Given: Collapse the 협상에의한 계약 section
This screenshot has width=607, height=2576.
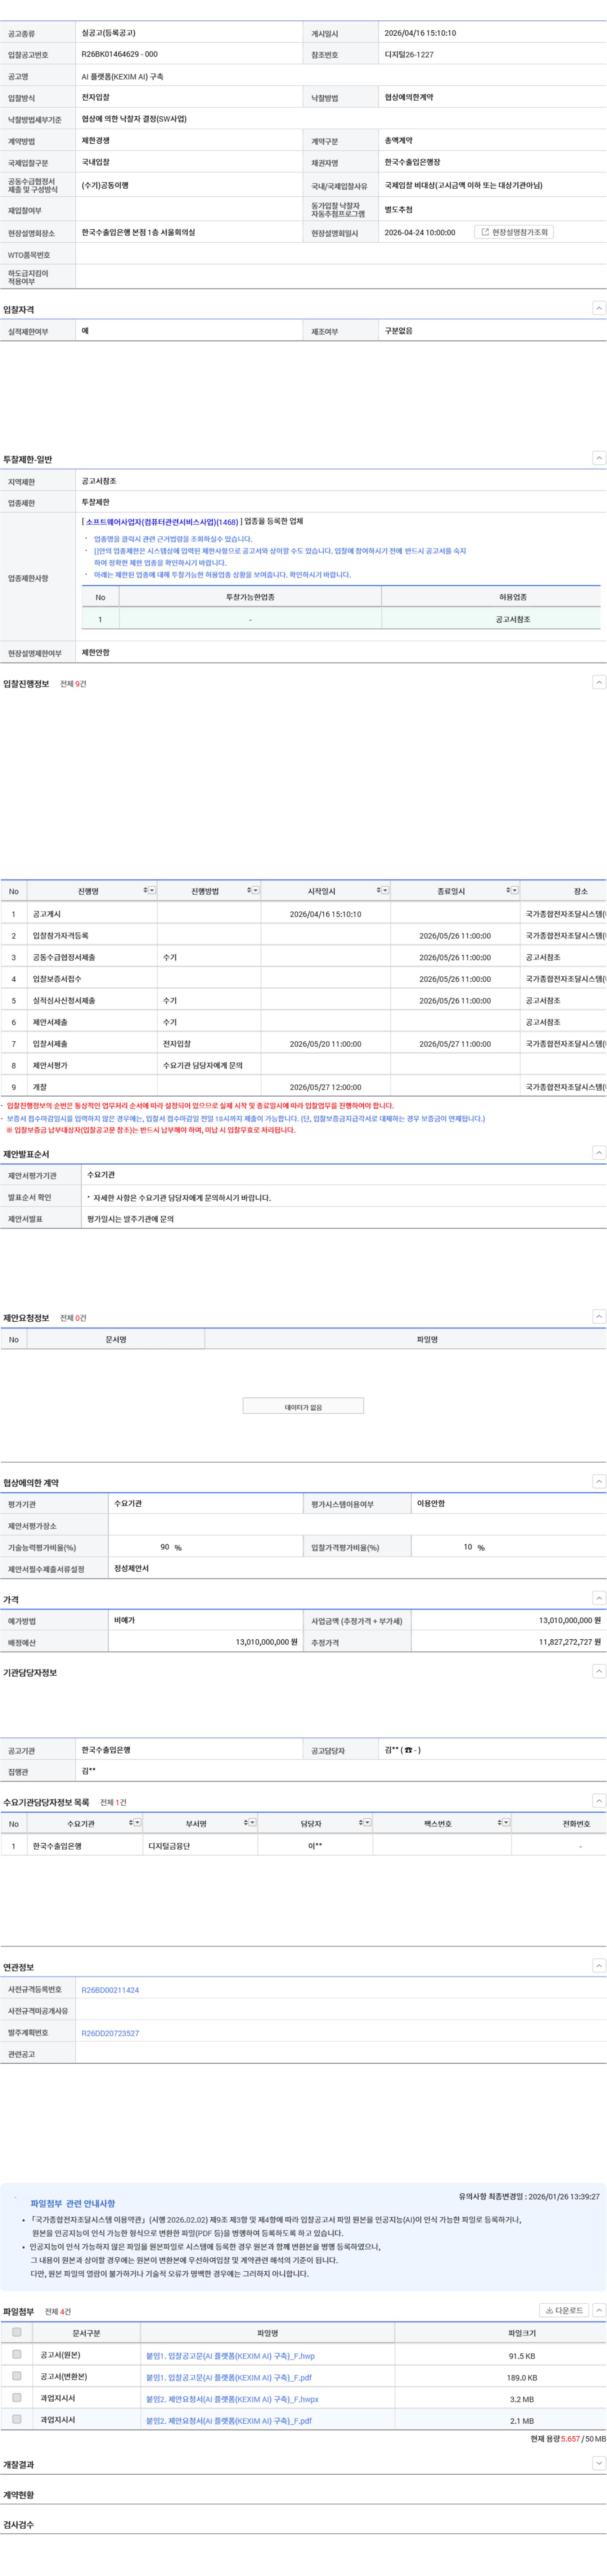Looking at the screenshot, I should [599, 1481].
